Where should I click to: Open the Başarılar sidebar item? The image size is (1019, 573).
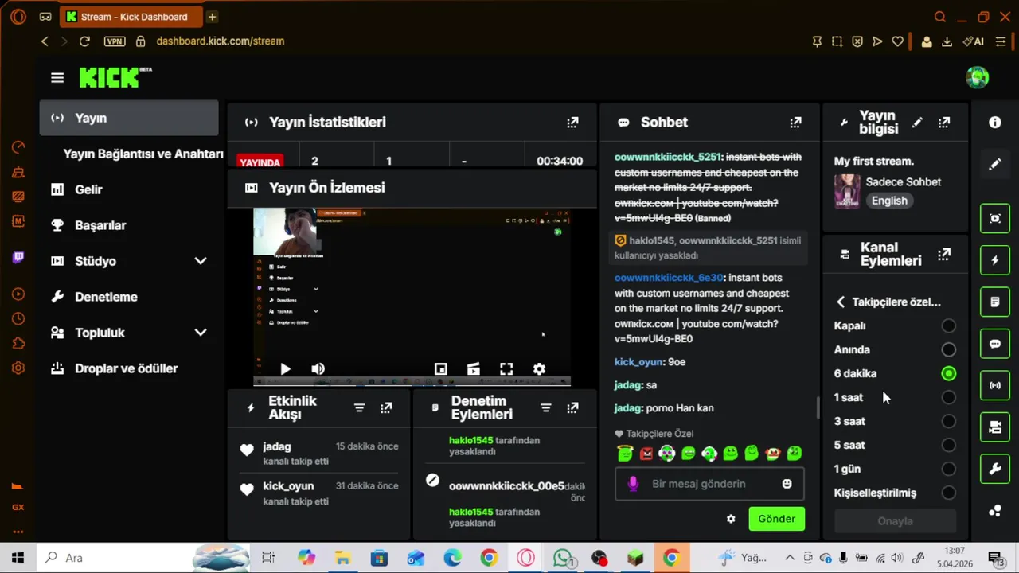[x=129, y=225]
